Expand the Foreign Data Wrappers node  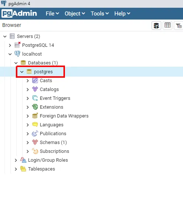coord(28,116)
